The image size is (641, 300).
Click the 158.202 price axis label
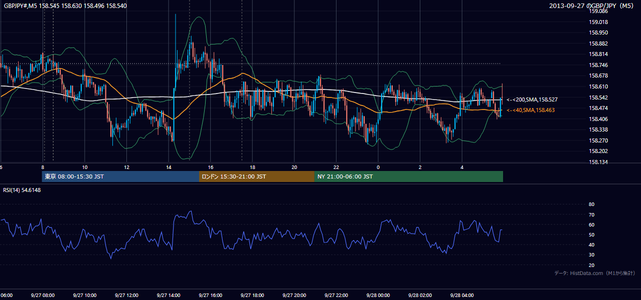598,151
